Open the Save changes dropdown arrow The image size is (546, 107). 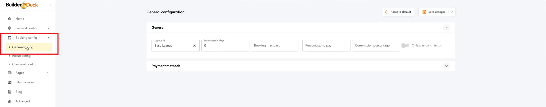[x=452, y=12]
